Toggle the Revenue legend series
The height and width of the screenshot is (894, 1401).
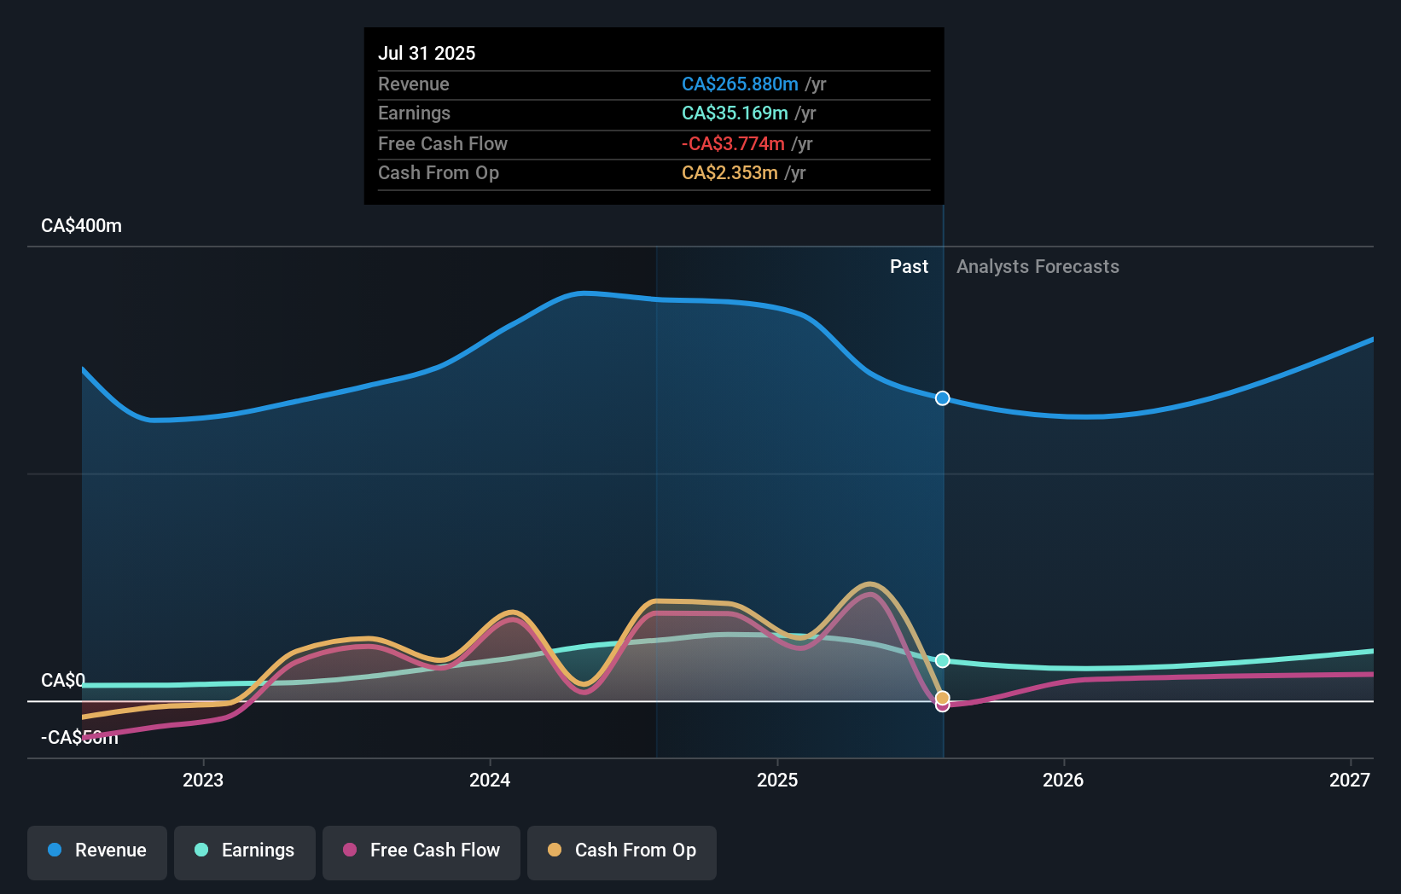coord(97,852)
